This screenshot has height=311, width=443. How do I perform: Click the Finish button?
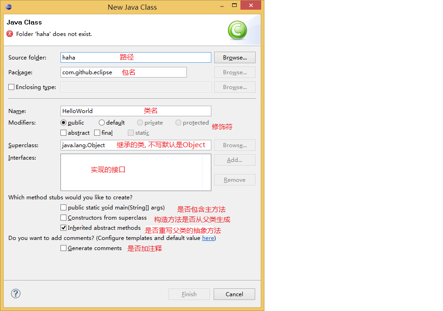(189, 294)
